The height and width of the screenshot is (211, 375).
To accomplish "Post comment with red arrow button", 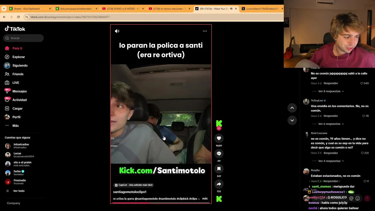I will point(367,198).
